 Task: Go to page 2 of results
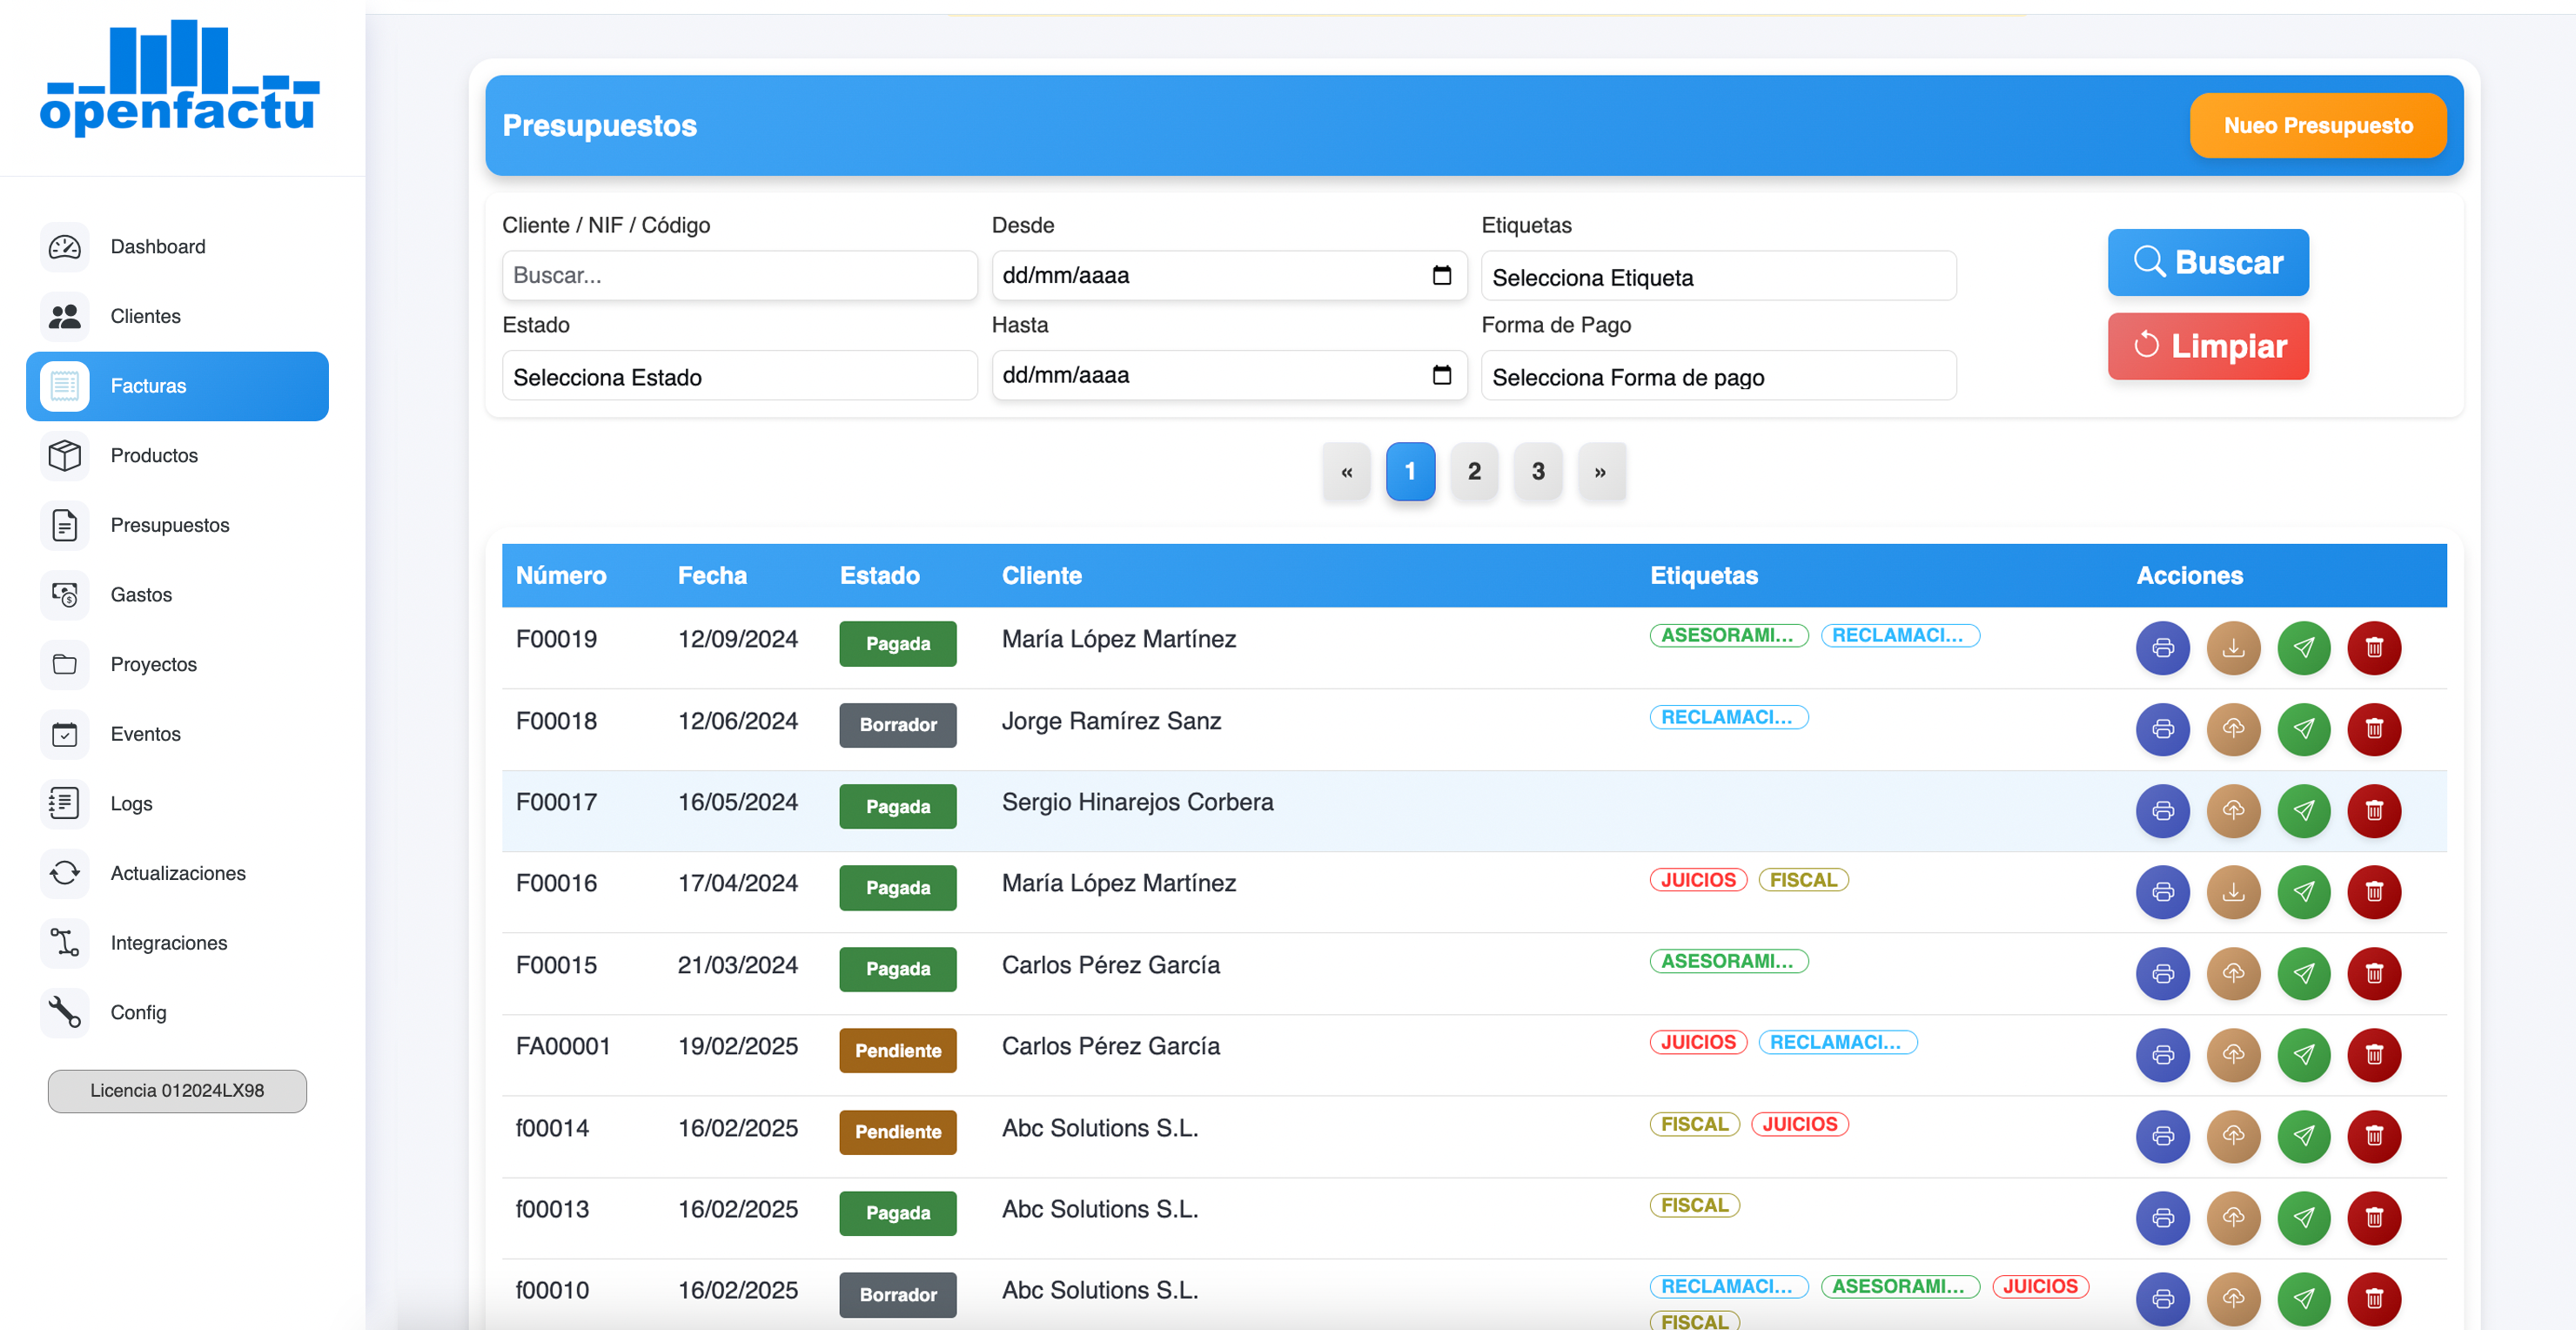pyautogui.click(x=1473, y=471)
